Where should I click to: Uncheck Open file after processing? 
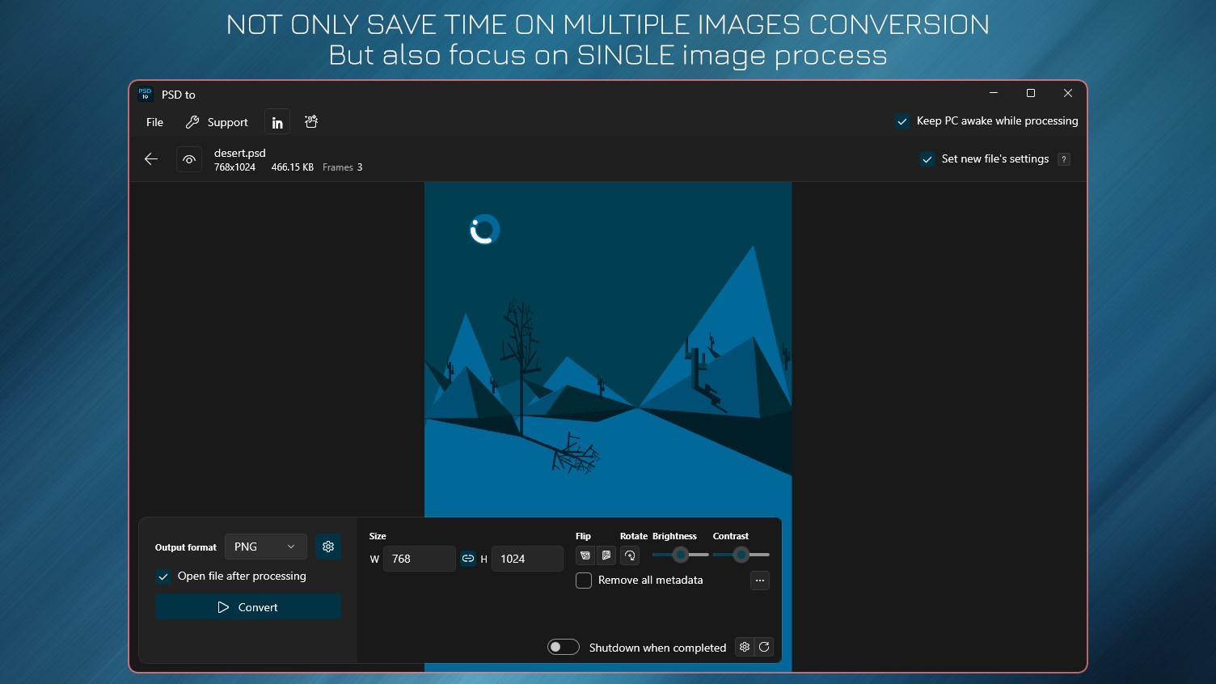(x=163, y=576)
